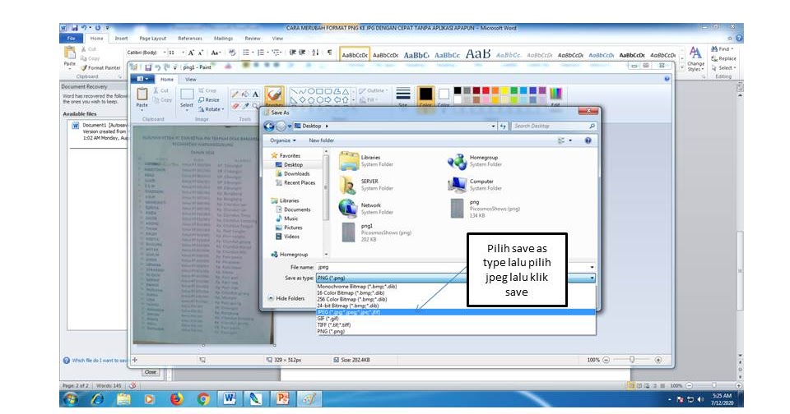Open Word's Insert tab

tap(121, 39)
